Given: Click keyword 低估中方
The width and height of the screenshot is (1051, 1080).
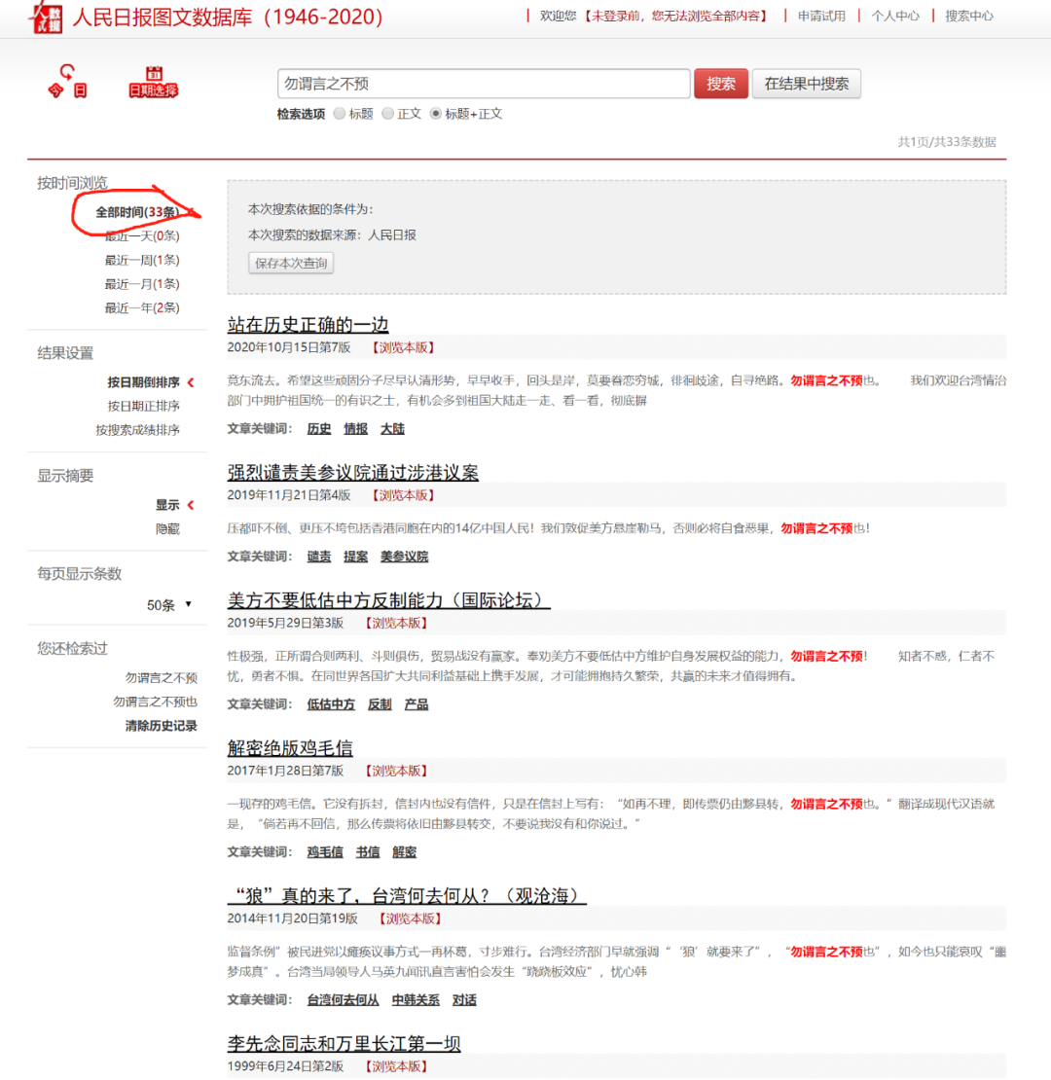Looking at the screenshot, I should [331, 704].
